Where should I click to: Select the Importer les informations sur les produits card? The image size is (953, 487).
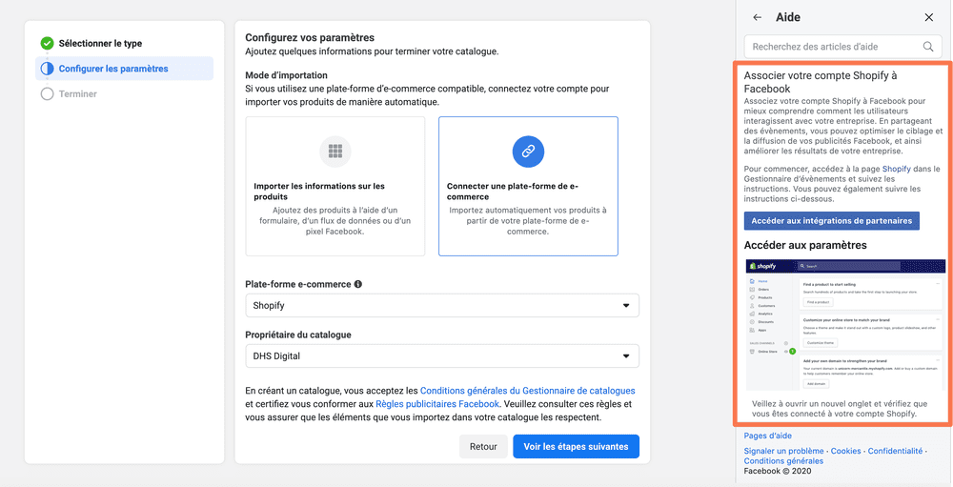[335, 186]
